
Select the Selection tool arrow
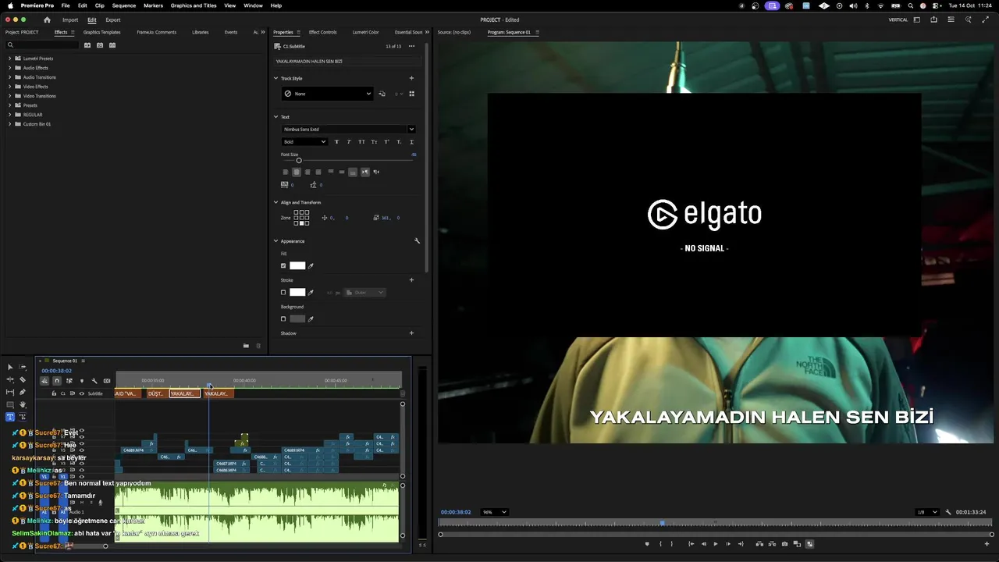pos(10,367)
